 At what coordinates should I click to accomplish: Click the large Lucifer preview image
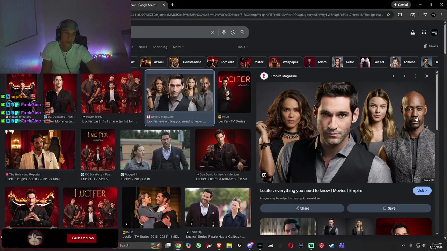pyautogui.click(x=346, y=132)
